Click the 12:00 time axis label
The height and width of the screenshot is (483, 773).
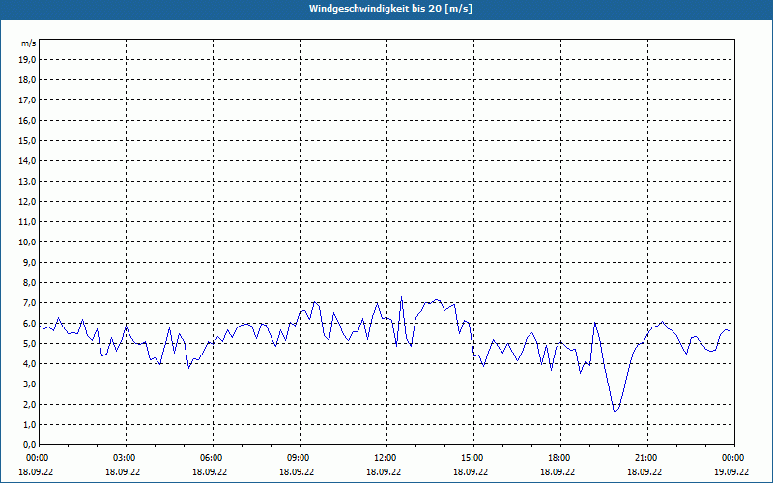[x=386, y=458]
